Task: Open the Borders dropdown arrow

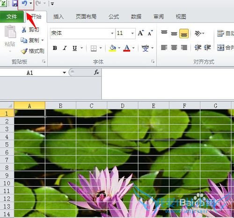Action: coord(101,48)
